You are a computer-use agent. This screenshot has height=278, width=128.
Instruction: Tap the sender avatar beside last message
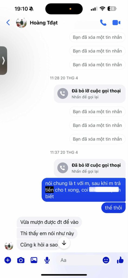(9, 246)
